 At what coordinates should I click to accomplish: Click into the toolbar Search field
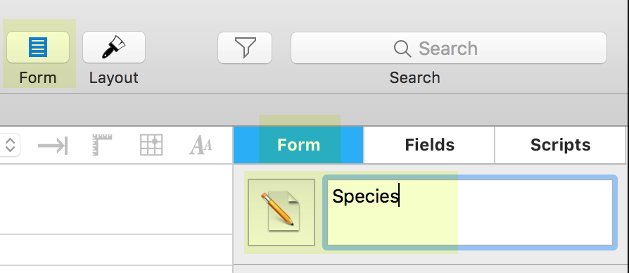[x=448, y=48]
